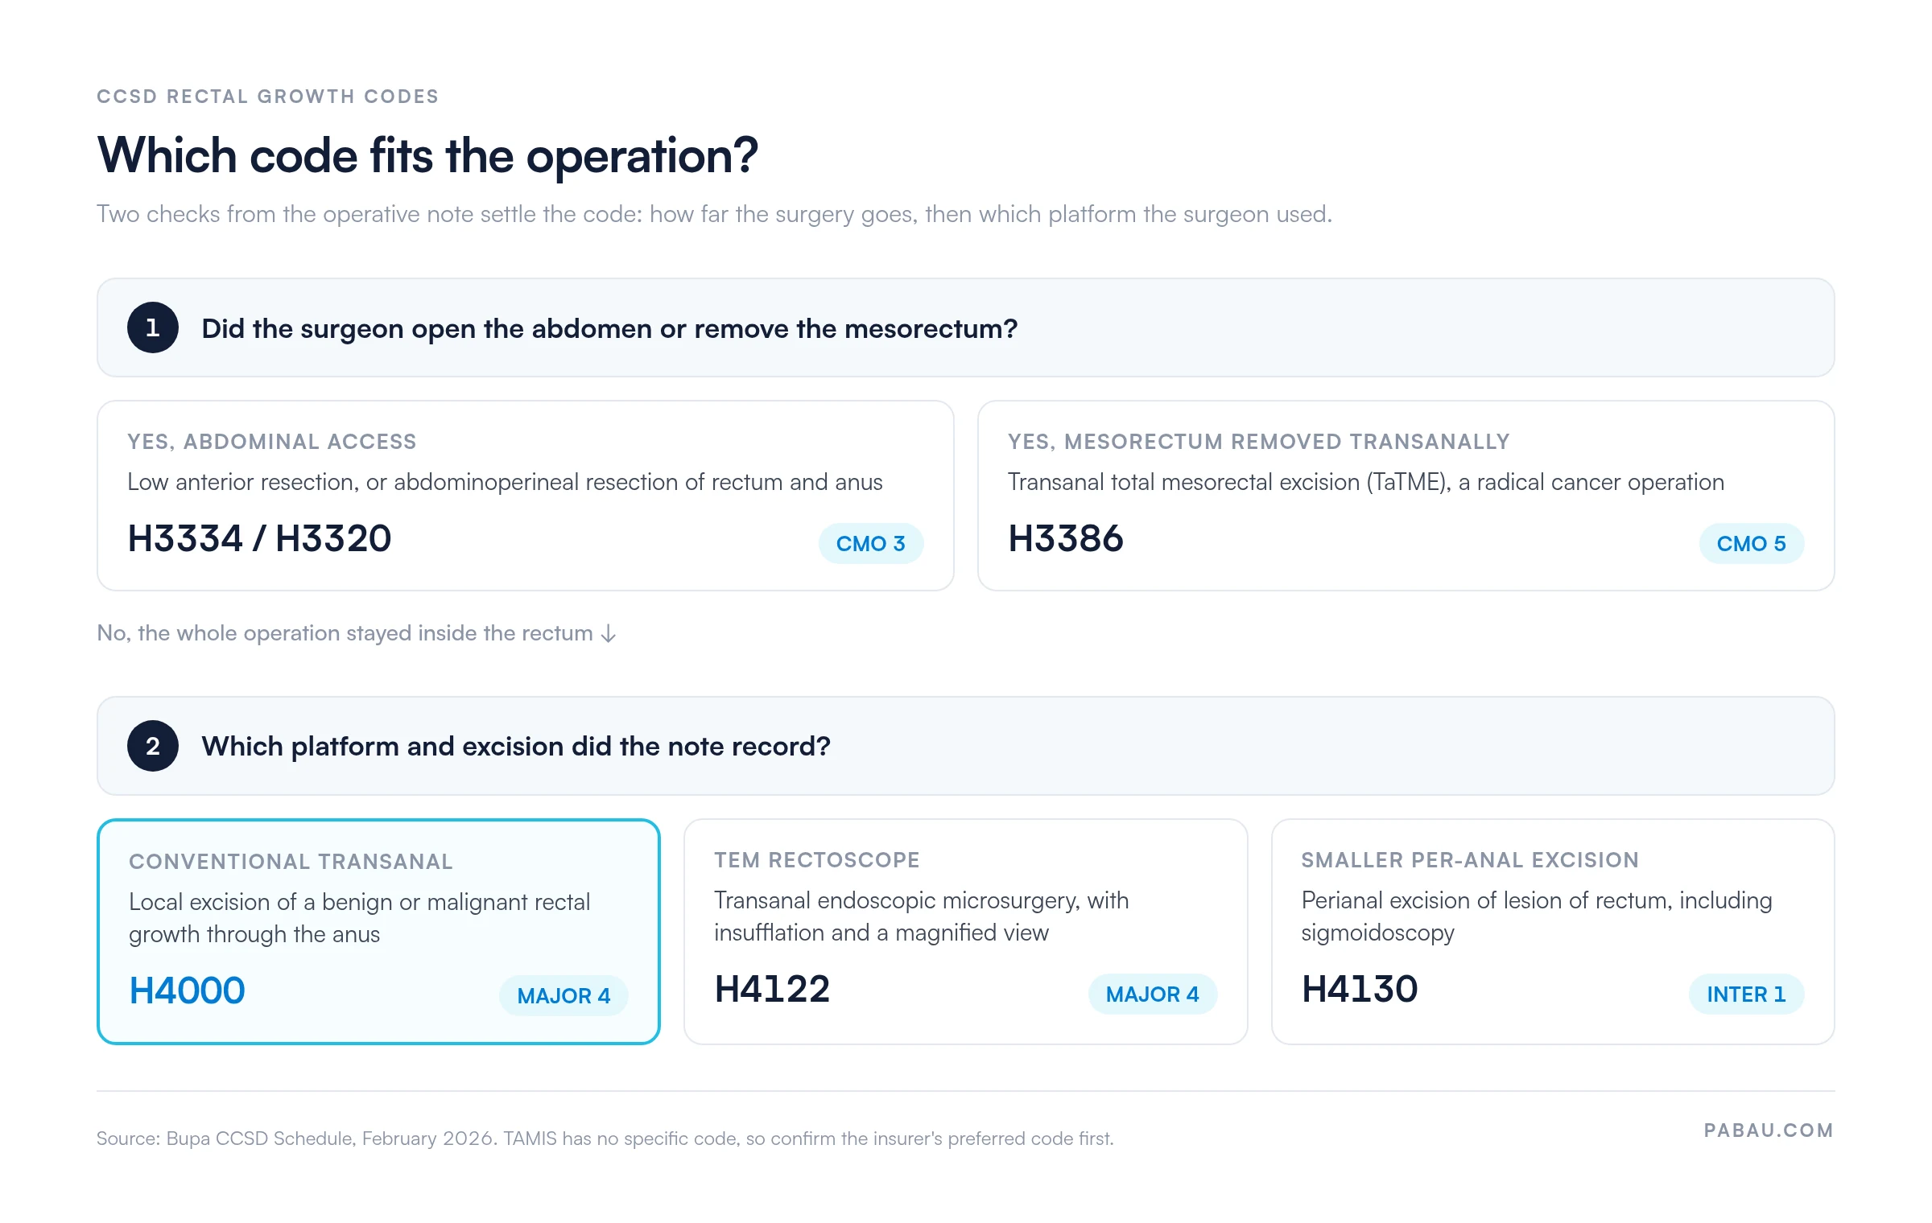Select the Smaller Per-Anal Excision card
1932x1223 pixels.
1553,932
